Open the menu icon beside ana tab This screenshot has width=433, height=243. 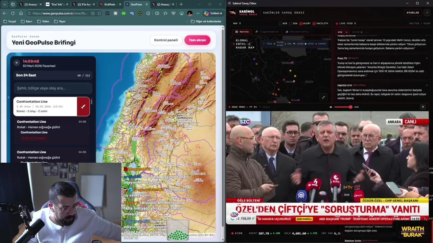pyautogui.click(x=346, y=32)
